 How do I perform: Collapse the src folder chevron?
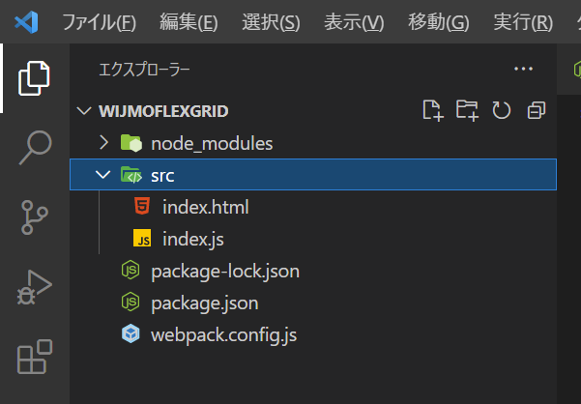[102, 174]
